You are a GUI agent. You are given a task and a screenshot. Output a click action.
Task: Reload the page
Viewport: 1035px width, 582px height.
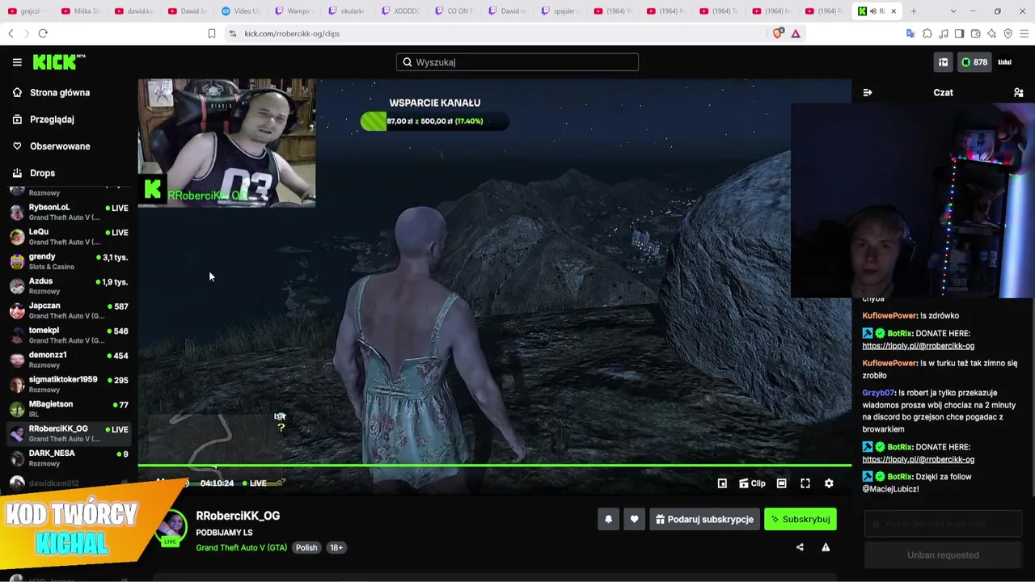coord(43,33)
